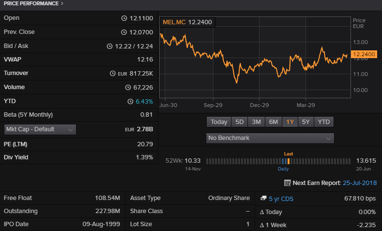The image size is (382, 231).
Task: Click the calendar icon beside Next Earn Report
Action: tap(287, 183)
